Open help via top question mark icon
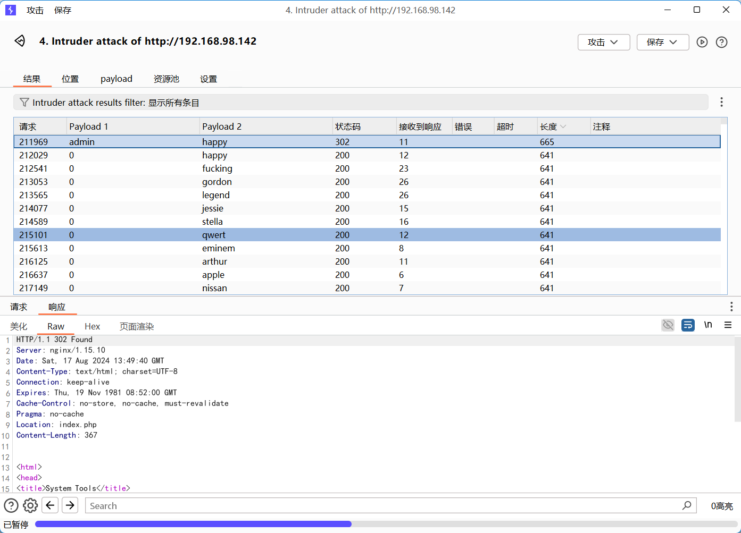 (x=721, y=42)
